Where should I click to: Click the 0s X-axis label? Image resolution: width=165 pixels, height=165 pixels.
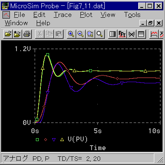click(35, 131)
